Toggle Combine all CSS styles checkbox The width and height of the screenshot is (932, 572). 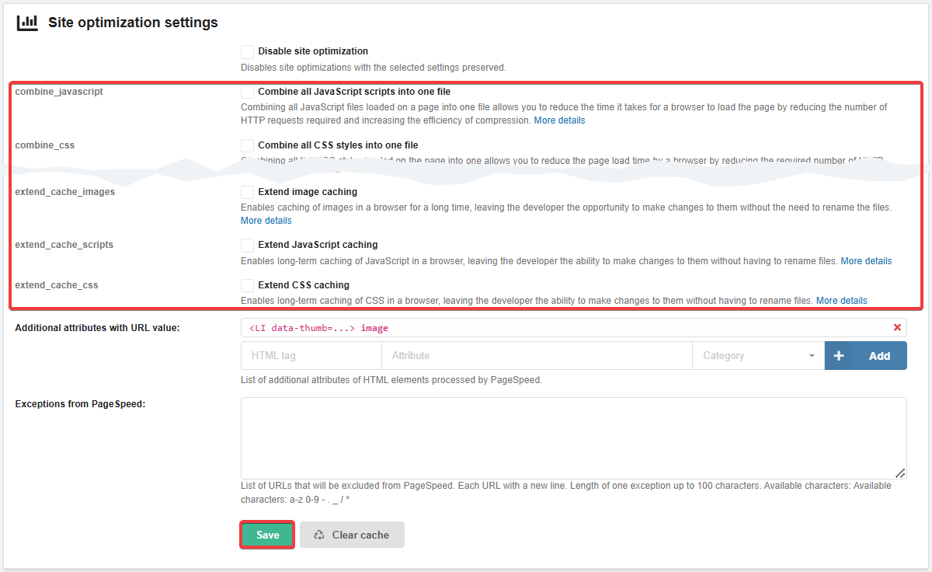click(x=248, y=145)
